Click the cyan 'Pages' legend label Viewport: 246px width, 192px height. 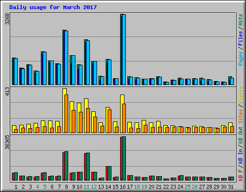[241, 59]
